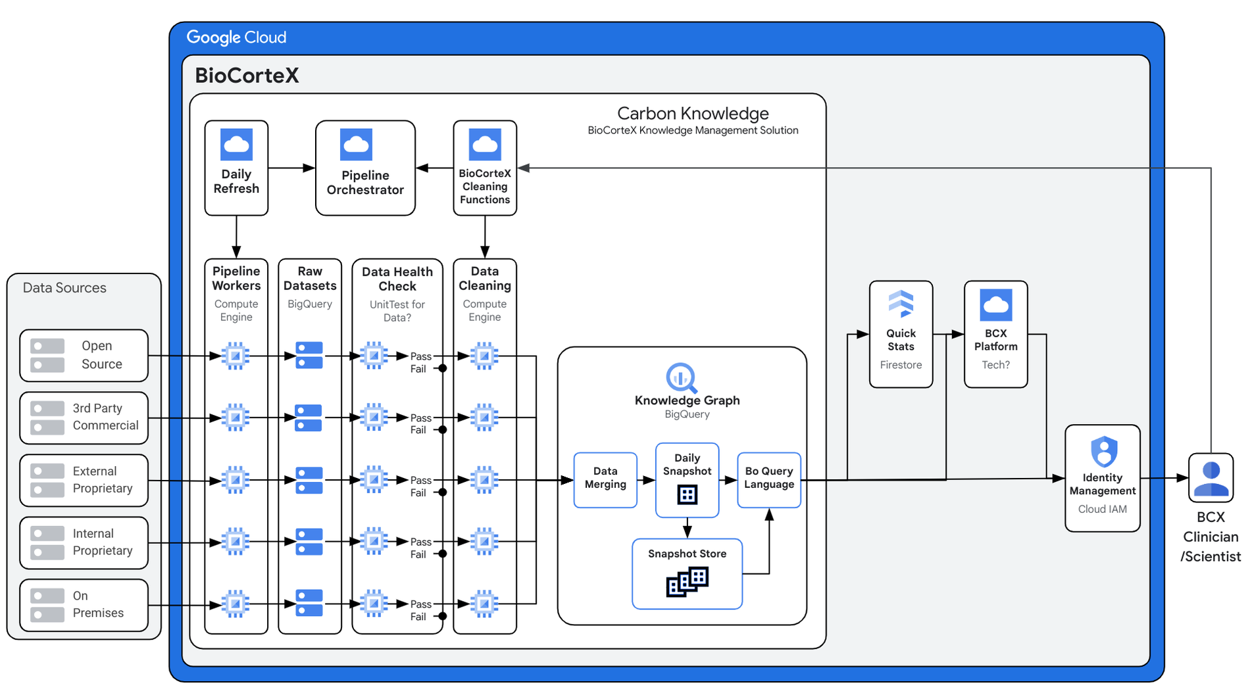
Task: Click the BioCorteX Knowledge Management Solution subtitle
Action: (x=693, y=130)
